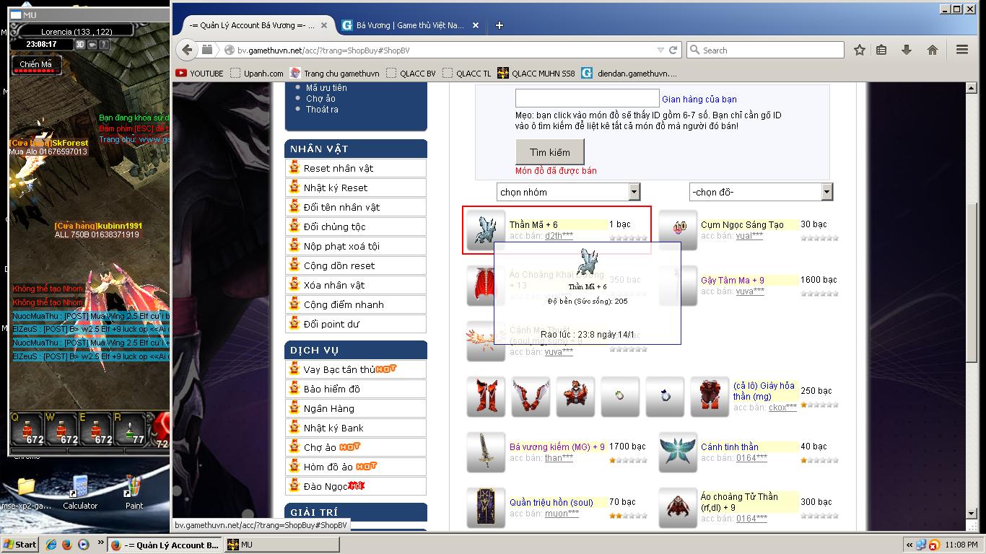Select Đổi point dư menu item
Screen dimensions: 986x554
[356, 324]
